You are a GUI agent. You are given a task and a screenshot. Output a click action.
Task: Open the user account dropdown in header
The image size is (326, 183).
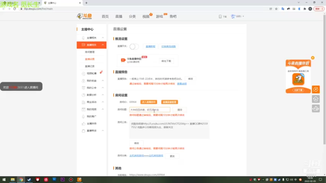coord(238,16)
